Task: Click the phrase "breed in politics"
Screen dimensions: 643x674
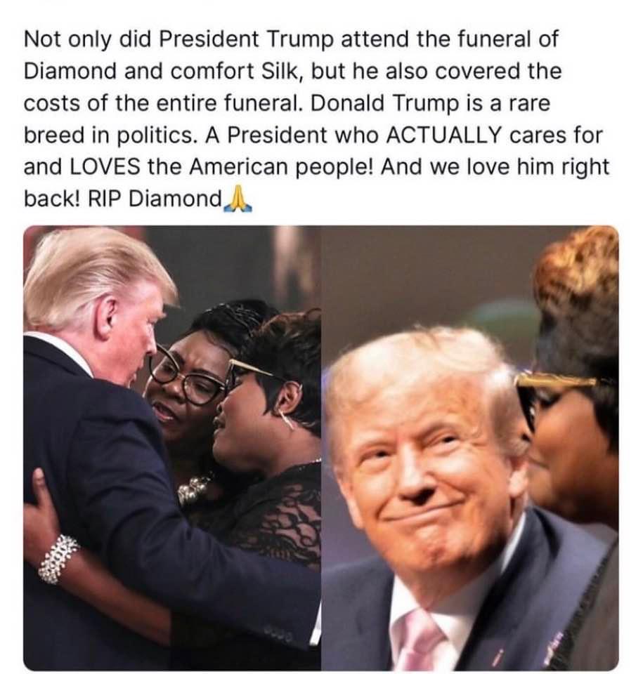Action: [108, 136]
